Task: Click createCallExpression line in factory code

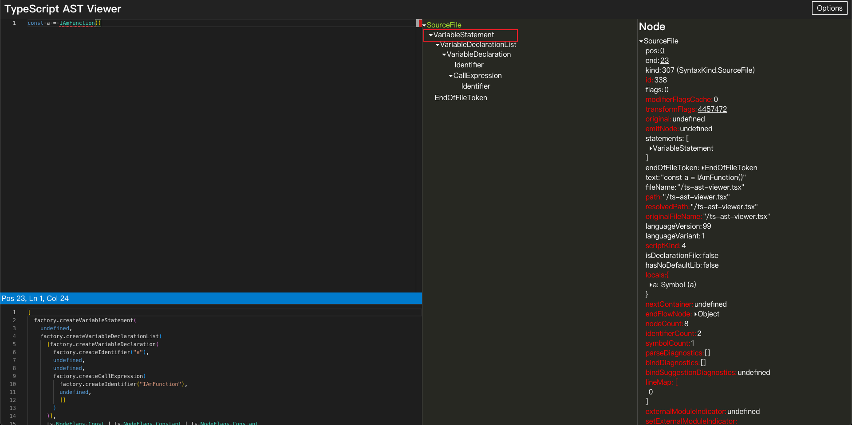Action: point(98,376)
